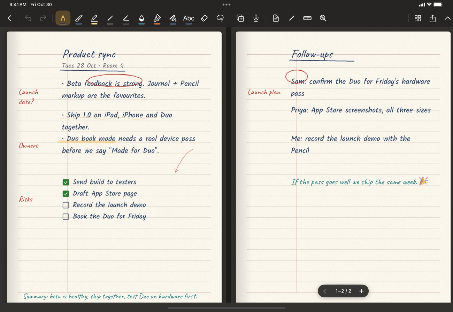Enable the ruler tool
The height and width of the screenshot is (312, 453).
coord(307,18)
